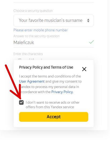Viewport: 110px width, 142px height.
Task: Untick the don't want to receive ads checkbox
Action: point(21,102)
